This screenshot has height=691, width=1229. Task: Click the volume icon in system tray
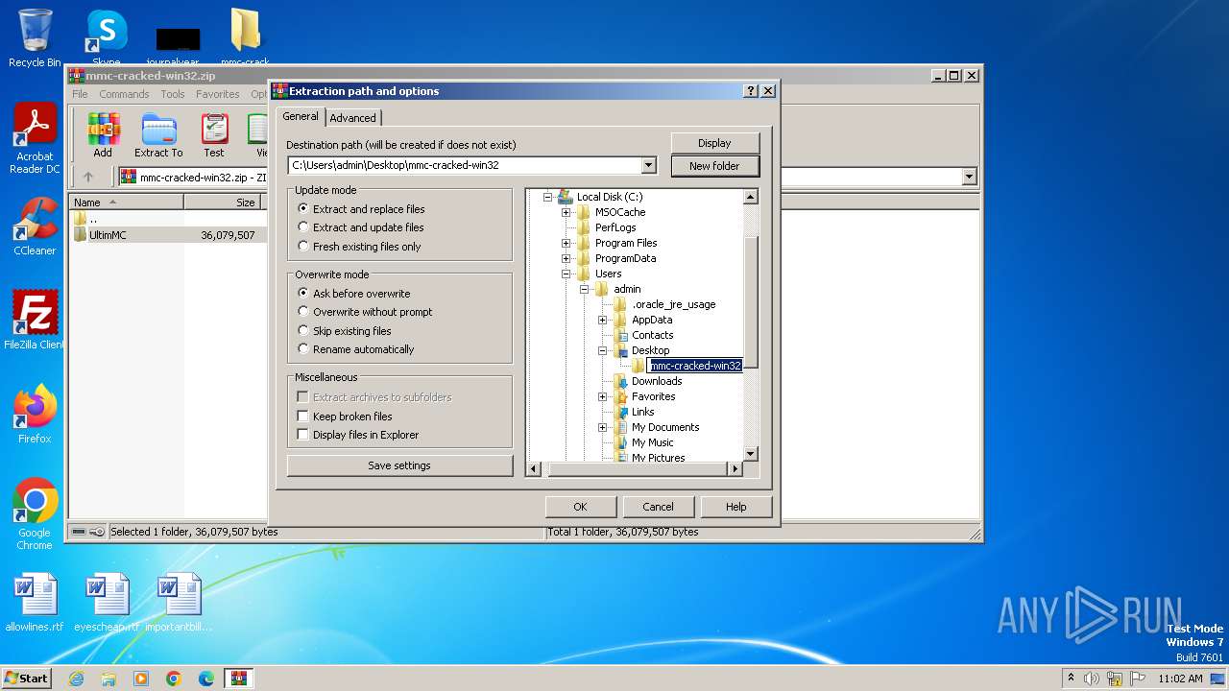[x=1092, y=679]
